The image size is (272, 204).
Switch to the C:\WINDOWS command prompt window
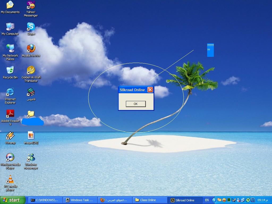tap(46, 200)
